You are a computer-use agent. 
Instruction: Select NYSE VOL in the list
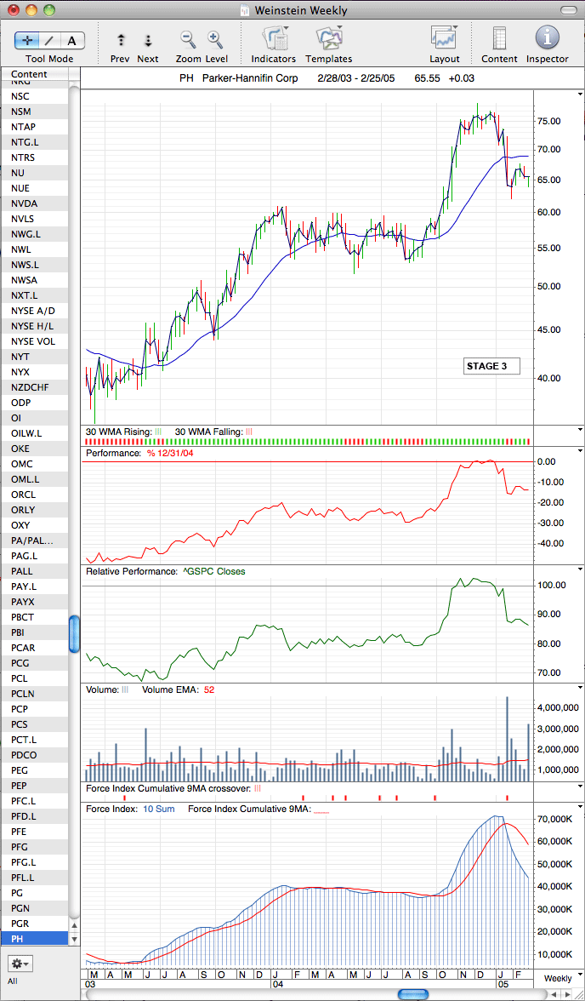click(x=33, y=341)
